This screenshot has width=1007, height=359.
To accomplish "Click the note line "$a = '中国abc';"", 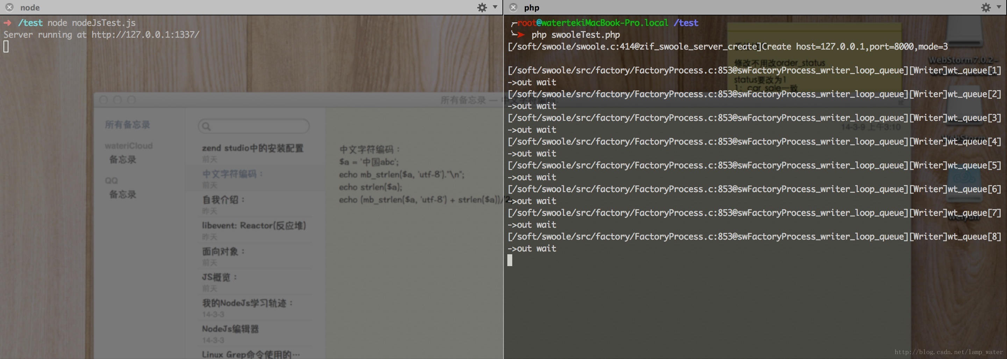I will tap(369, 162).
